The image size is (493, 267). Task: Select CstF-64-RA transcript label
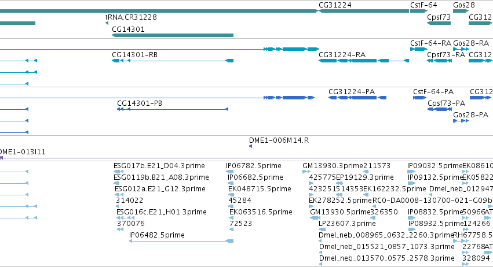430,43
